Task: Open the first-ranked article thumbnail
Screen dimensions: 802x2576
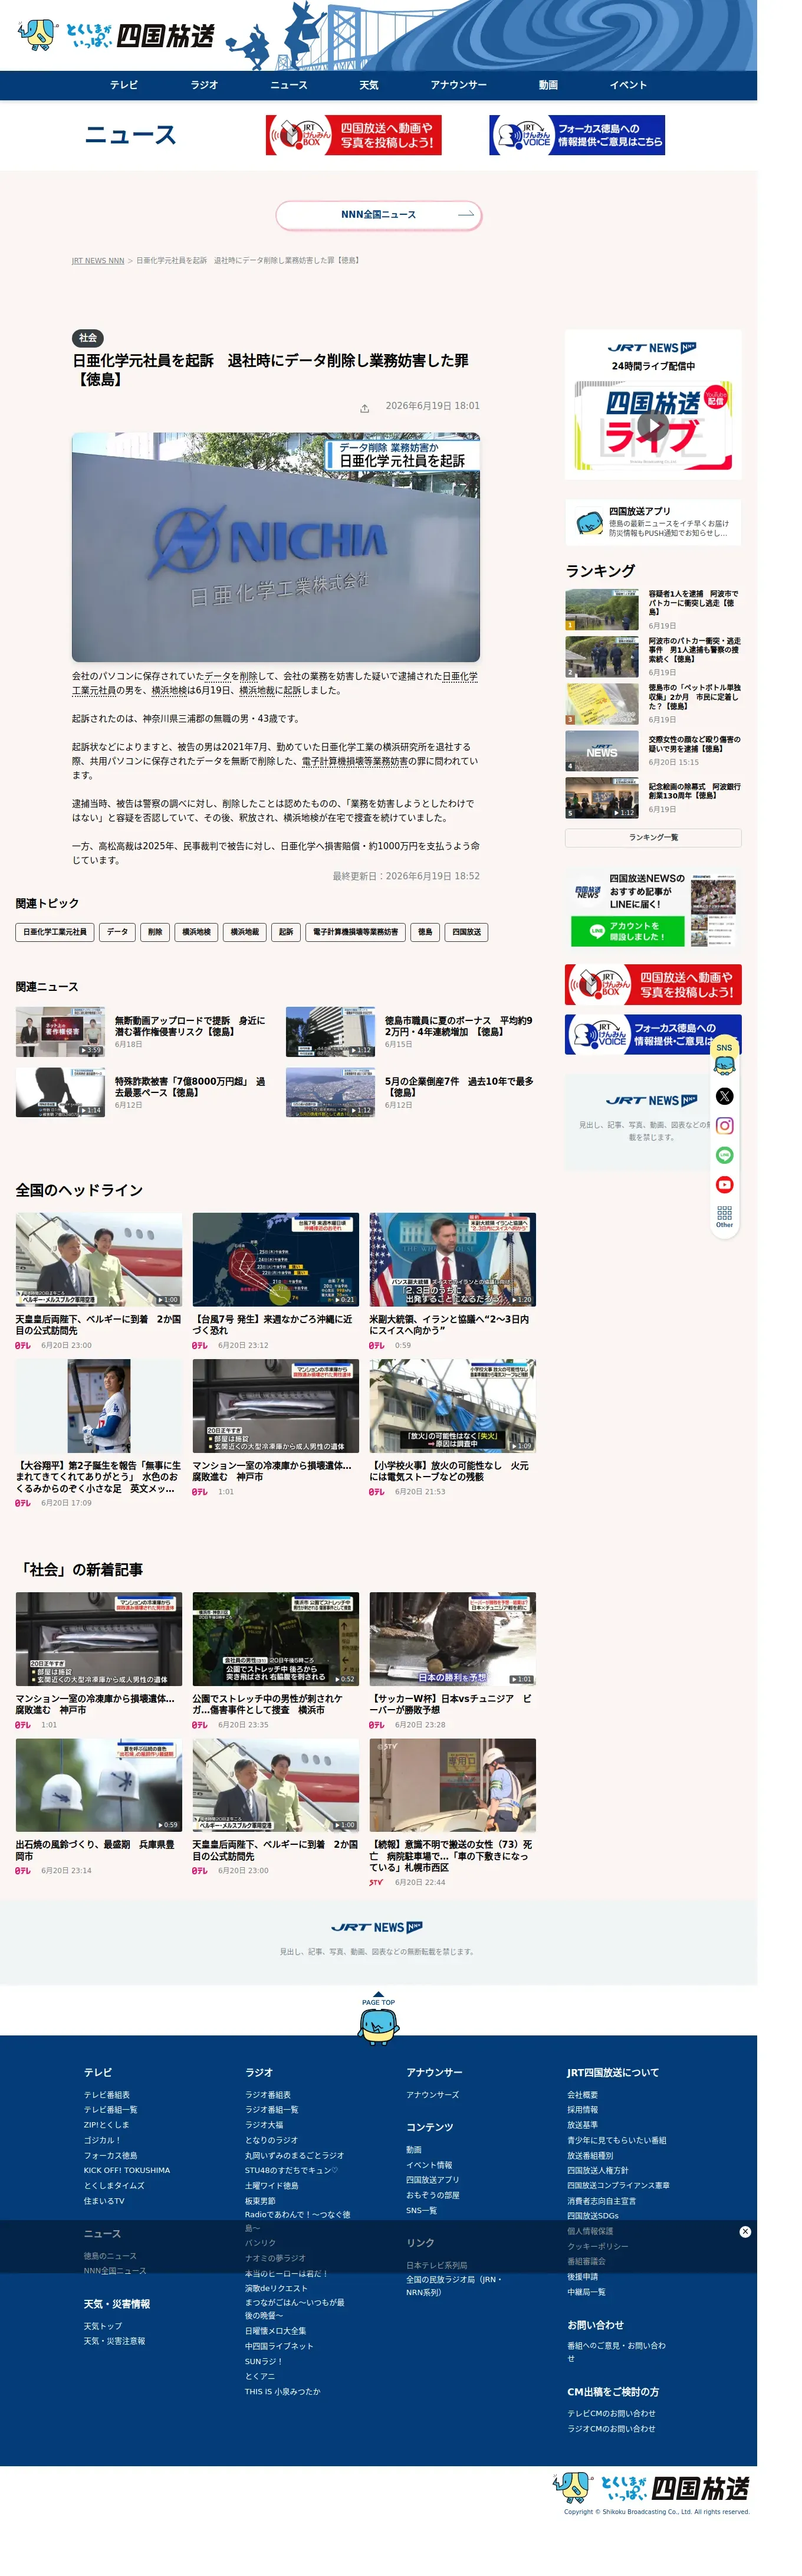Action: point(602,610)
